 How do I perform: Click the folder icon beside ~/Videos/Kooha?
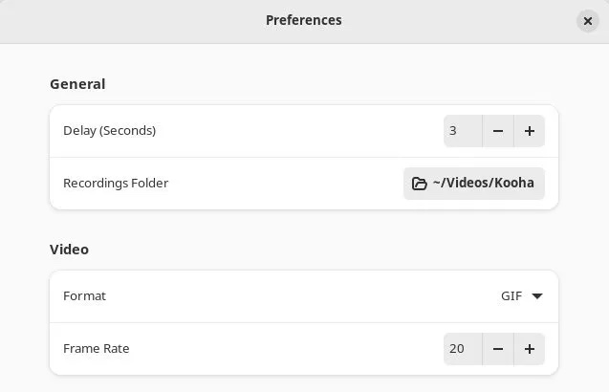click(419, 183)
